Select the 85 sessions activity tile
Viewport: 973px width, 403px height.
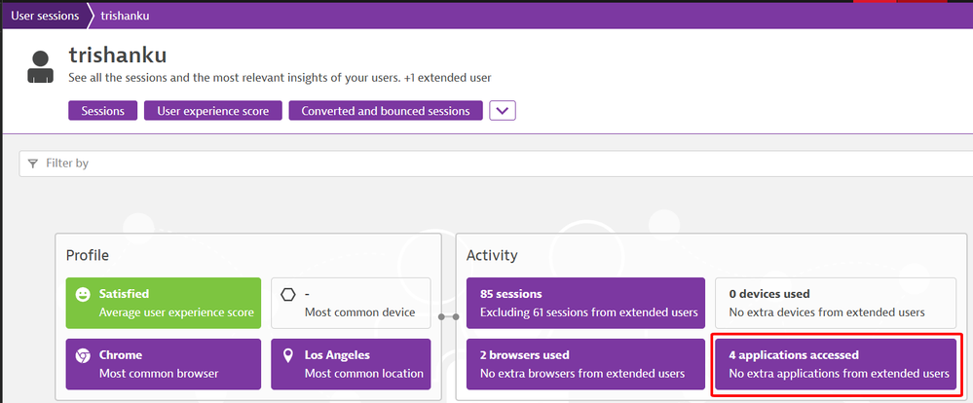pyautogui.click(x=584, y=303)
